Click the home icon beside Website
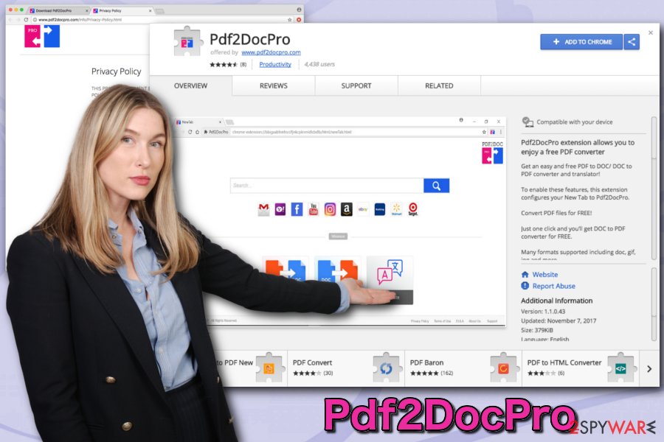Viewport: 664px width, 442px height. [525, 275]
